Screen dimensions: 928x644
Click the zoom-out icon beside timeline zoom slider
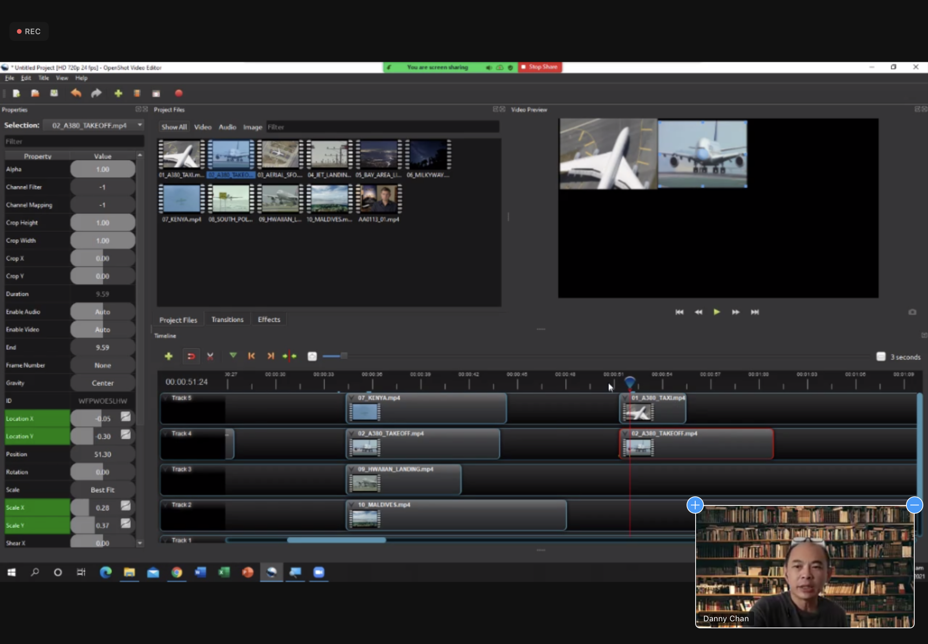[x=312, y=356]
